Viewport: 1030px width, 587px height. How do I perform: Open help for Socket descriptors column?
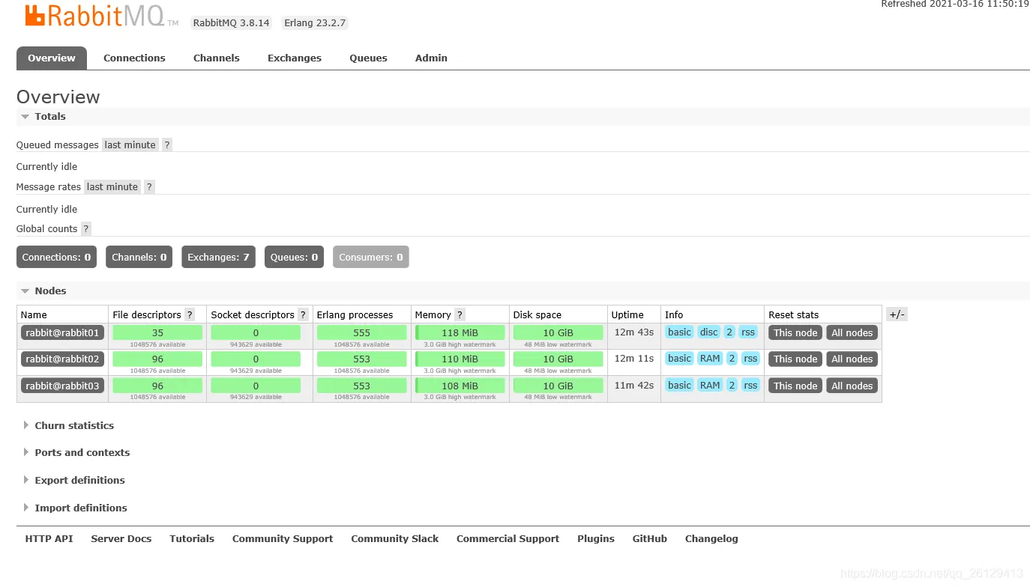coord(303,314)
